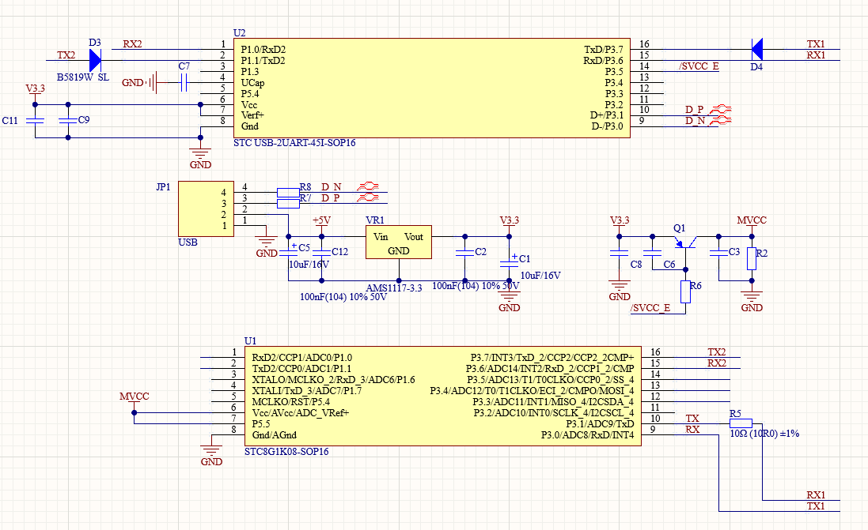Click D_N net label next to R8
Screen dimensions: 868x530
coord(331,187)
